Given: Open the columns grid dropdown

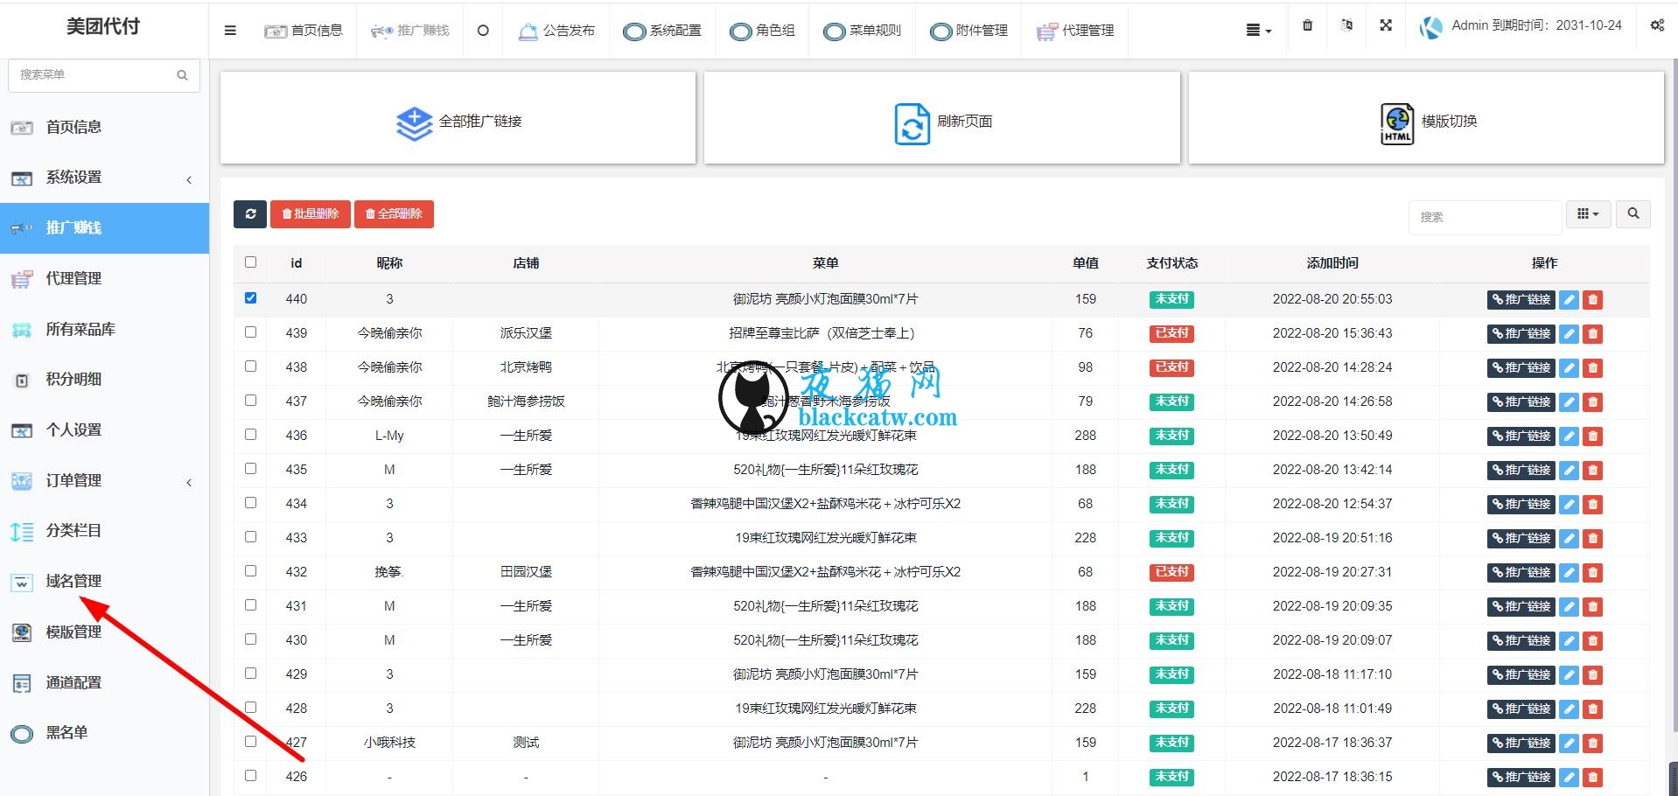Looking at the screenshot, I should pos(1587,213).
